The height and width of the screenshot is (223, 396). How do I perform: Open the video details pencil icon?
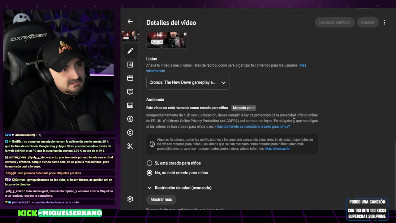click(130, 51)
